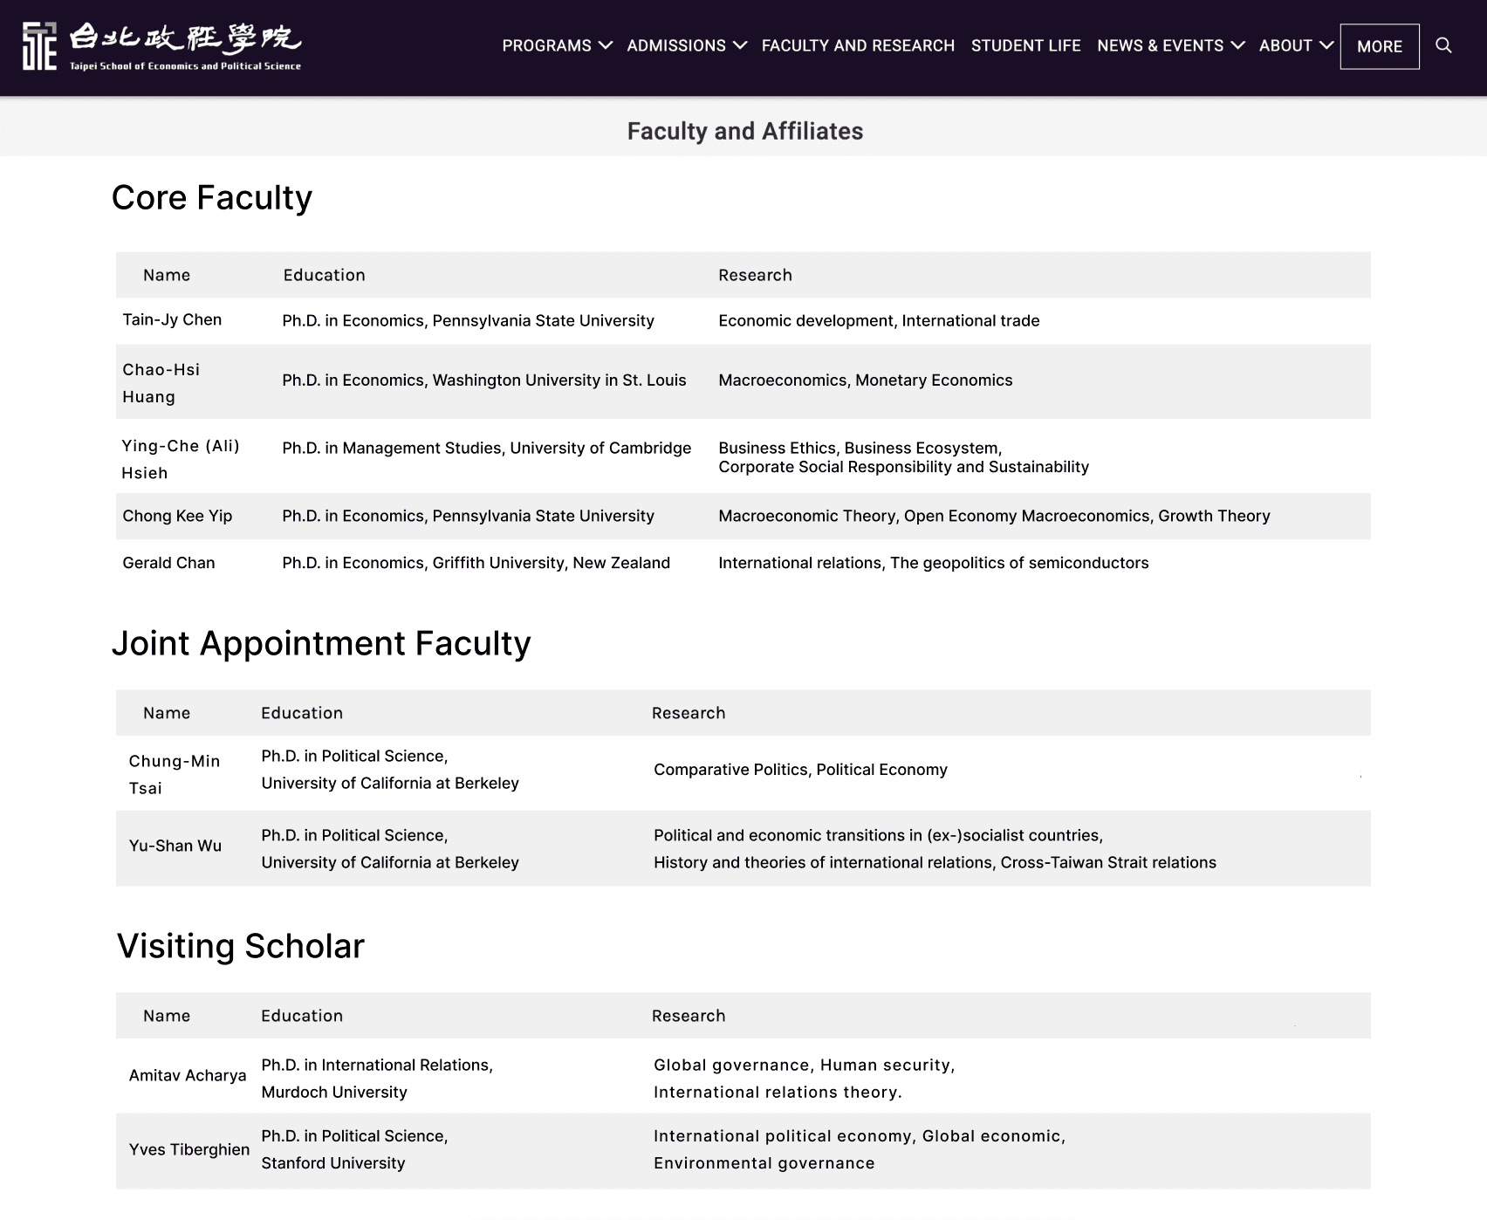1487x1220 pixels.
Task: Open the search magnifier icon
Action: (x=1443, y=45)
